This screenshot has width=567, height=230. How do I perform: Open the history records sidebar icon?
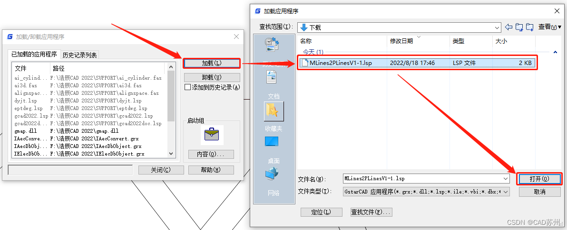pos(272,44)
